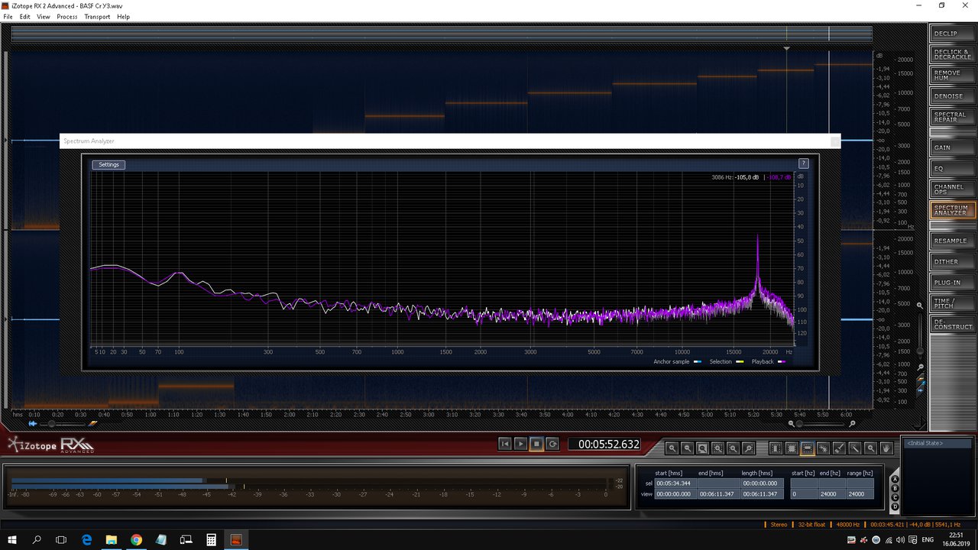The image size is (978, 550).
Task: Select the Initial State history entry
Action: [938, 443]
